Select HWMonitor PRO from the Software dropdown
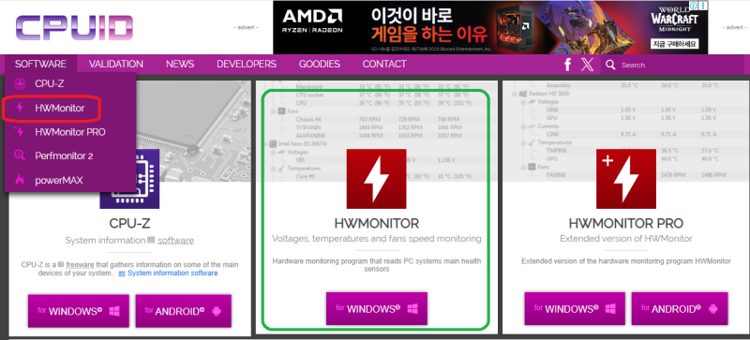750x340 pixels. [x=70, y=132]
